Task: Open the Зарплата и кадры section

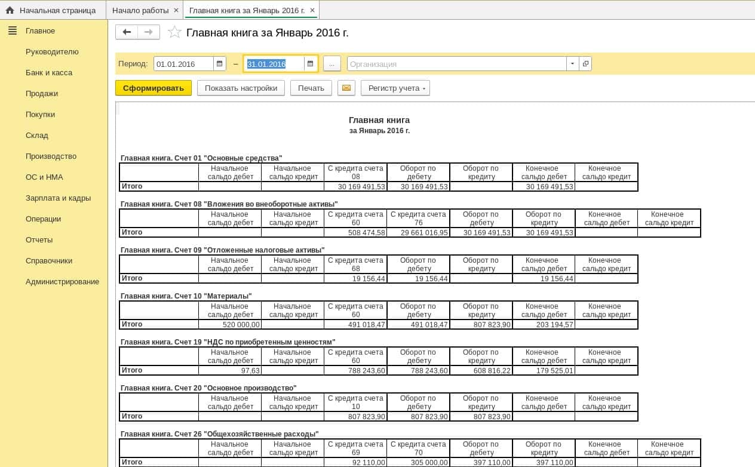Action: pos(59,198)
